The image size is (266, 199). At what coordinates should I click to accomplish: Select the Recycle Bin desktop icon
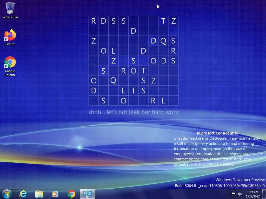click(10, 10)
